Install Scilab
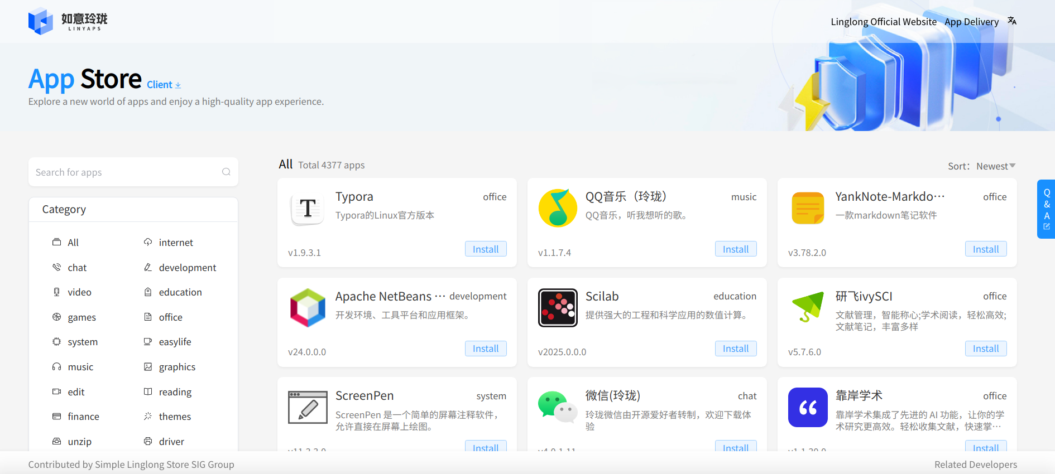 [736, 349]
